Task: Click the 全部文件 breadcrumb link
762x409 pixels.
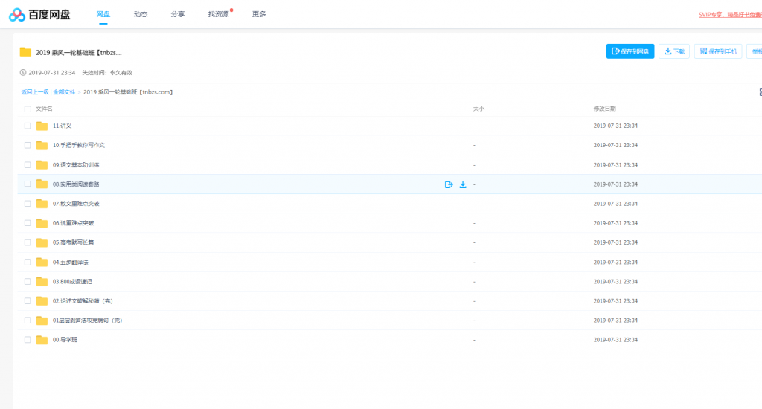Action: (64, 92)
